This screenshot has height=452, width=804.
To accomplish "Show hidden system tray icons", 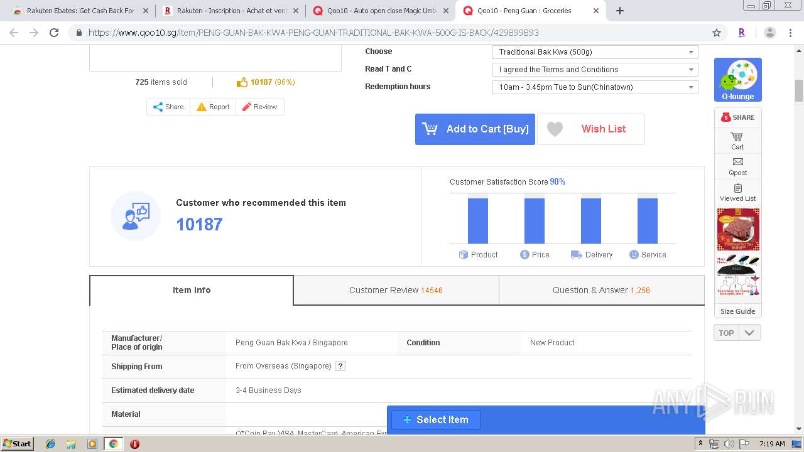I will 700,444.
